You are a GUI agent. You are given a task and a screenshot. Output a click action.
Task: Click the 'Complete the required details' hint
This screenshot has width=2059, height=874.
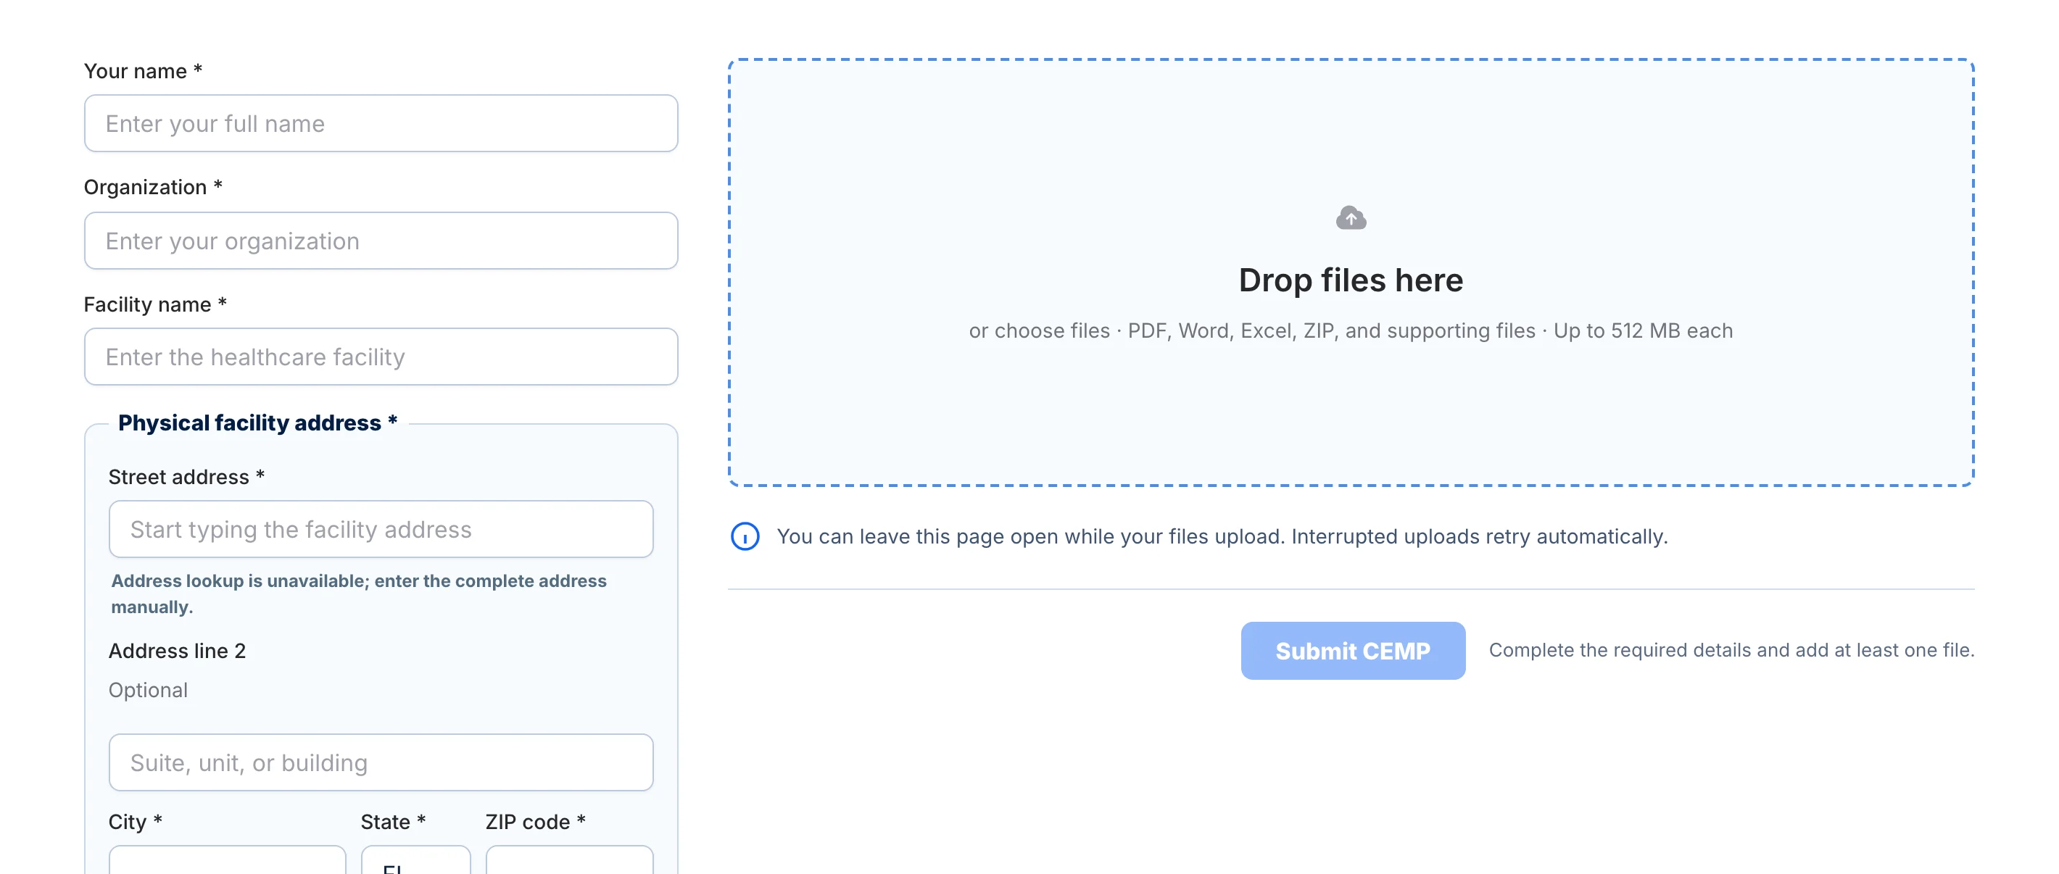click(x=1731, y=650)
